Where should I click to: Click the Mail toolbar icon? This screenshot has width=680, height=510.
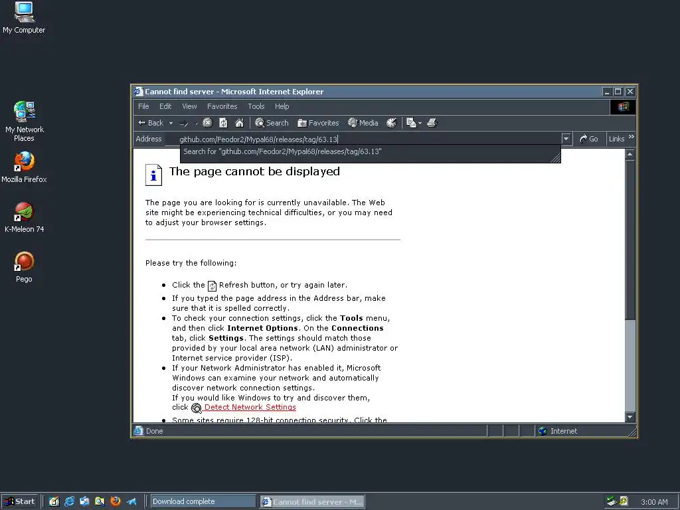click(x=411, y=123)
